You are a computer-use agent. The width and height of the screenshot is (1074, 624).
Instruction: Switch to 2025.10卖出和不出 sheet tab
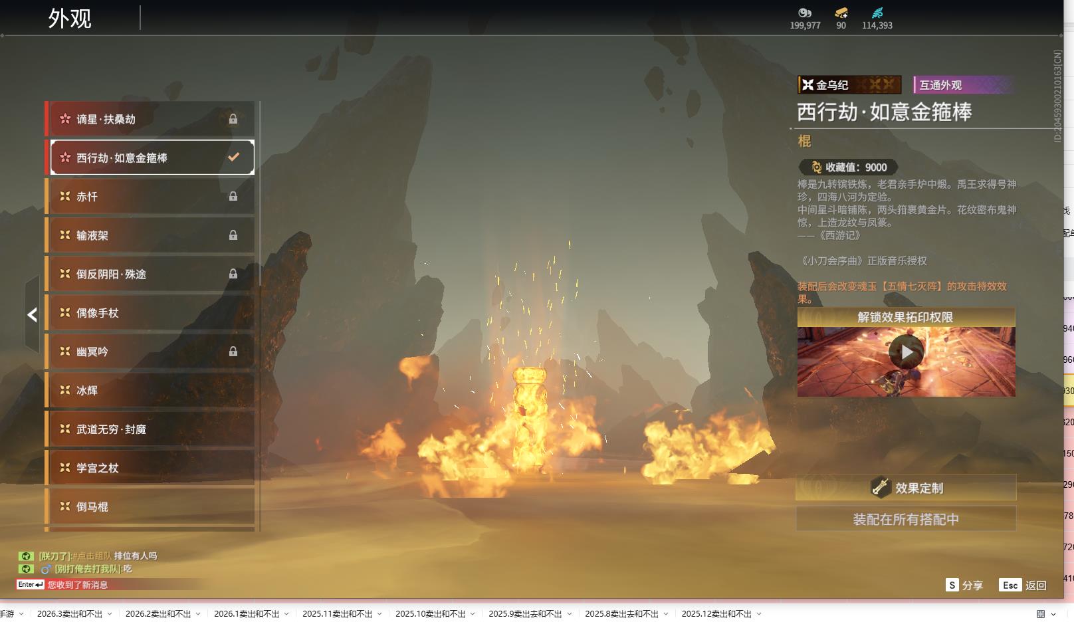[x=430, y=614]
